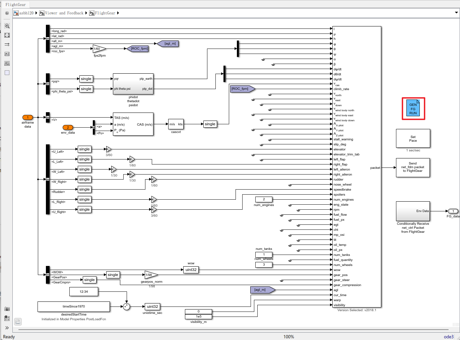460x340 pixels.
Task: Select the [agl_m] Goto tag near top
Action: [168, 44]
